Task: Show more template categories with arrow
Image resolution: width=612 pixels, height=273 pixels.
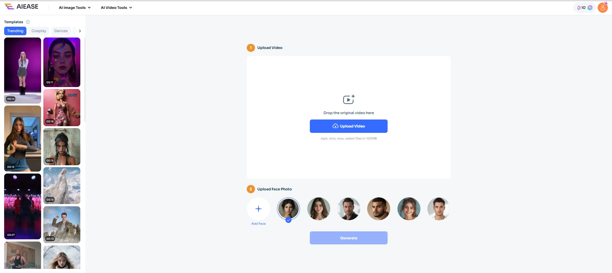Action: coord(80,31)
